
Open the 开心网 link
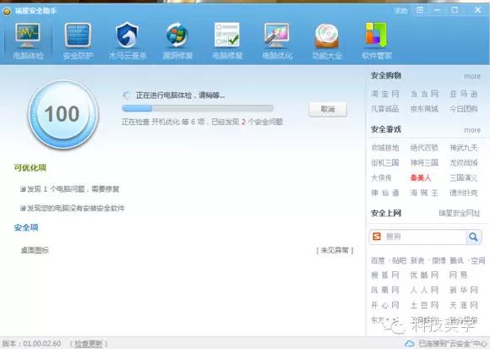pos(385,305)
